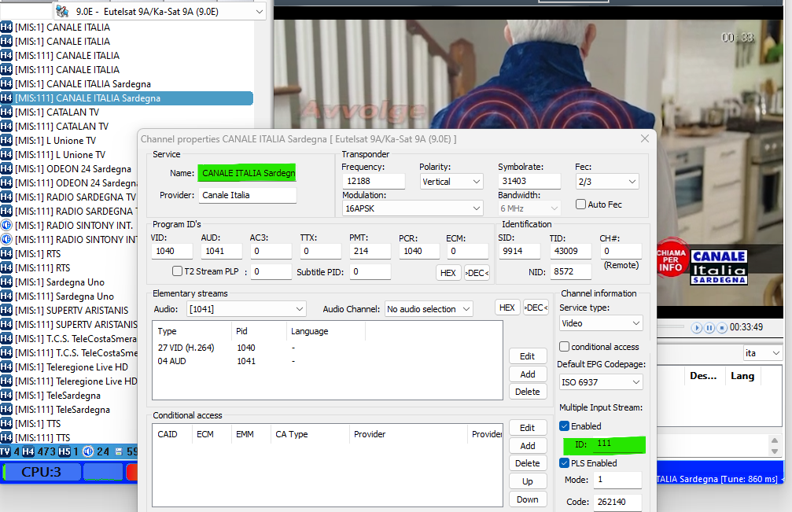The width and height of the screenshot is (792, 512).
Task: Open the Audio dropdown [1041]
Action: [246, 308]
